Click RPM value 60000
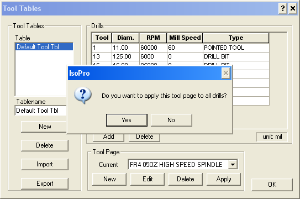300x199 pixels. click(153, 48)
